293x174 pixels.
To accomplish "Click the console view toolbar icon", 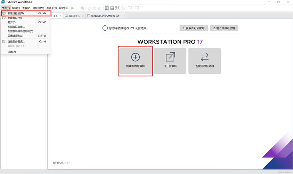I will [130, 8].
